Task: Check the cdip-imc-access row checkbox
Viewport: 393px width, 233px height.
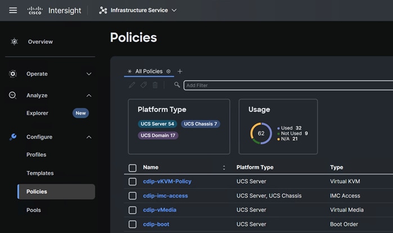Action: (132, 196)
